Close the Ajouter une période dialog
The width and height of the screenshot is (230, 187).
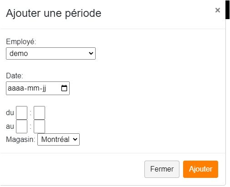click(217, 10)
